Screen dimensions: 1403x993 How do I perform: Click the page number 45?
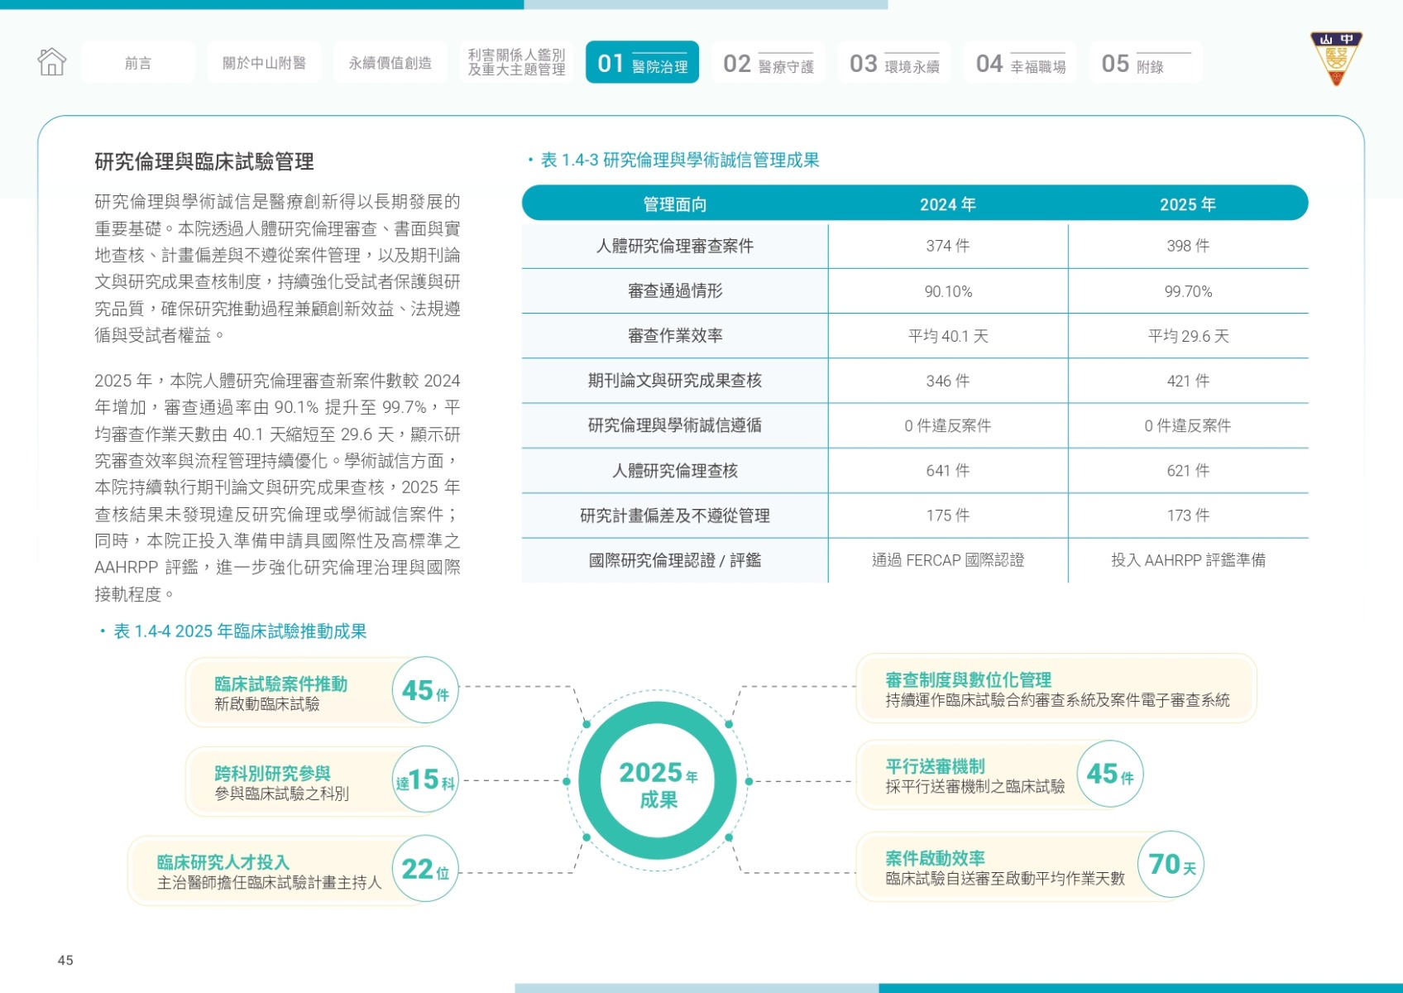coord(65,960)
